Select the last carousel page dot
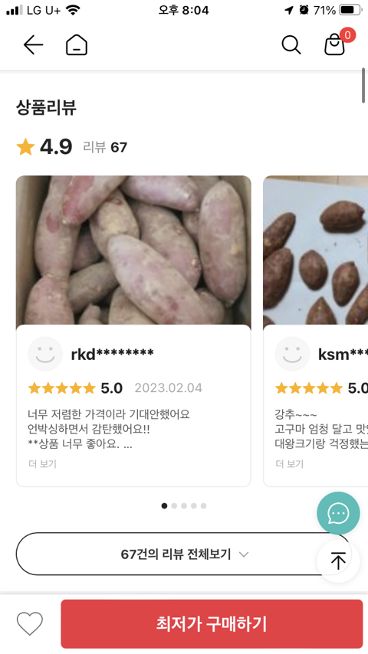 pyautogui.click(x=203, y=506)
